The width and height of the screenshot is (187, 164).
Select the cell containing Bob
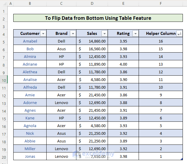pos(30,49)
